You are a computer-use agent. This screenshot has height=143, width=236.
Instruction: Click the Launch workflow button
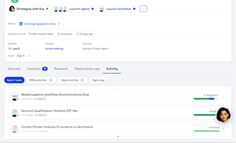[118, 9]
